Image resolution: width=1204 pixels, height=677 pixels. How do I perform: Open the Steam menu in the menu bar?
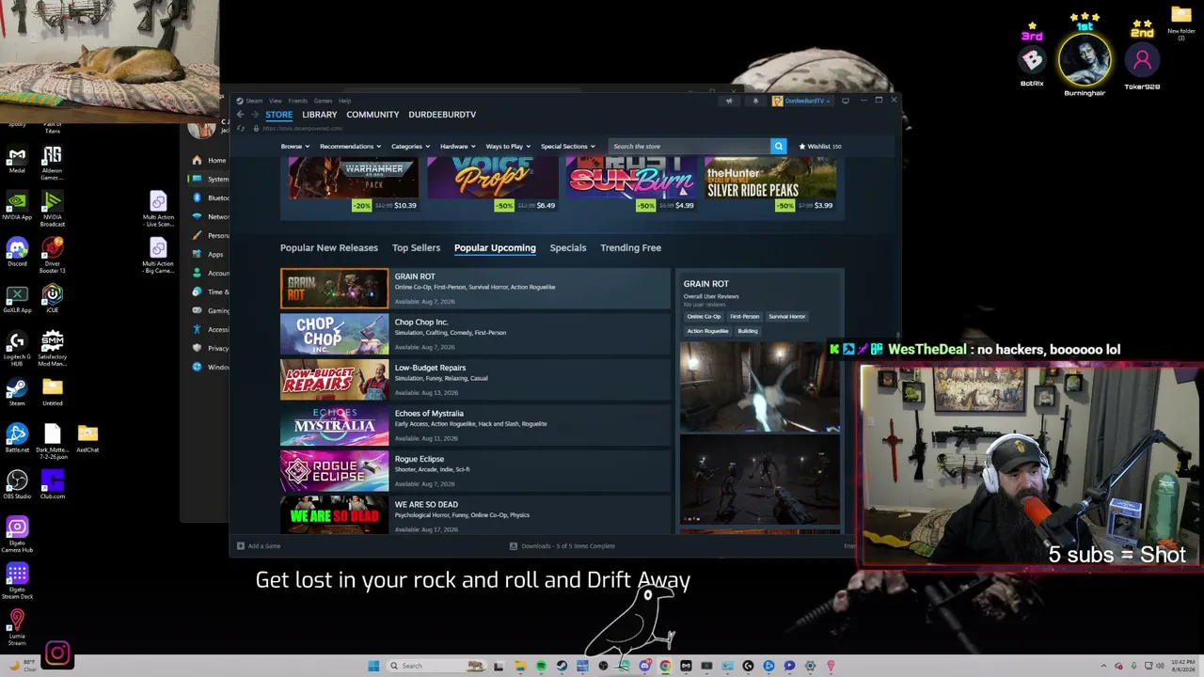(x=254, y=101)
